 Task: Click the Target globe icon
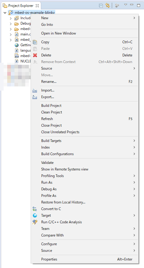(35, 215)
